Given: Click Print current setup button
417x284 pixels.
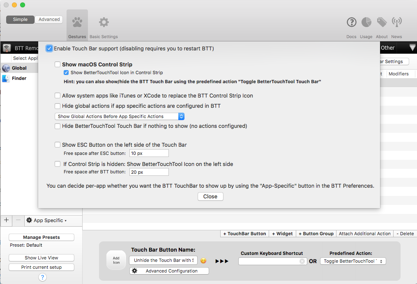Looking at the screenshot, I should tap(41, 267).
